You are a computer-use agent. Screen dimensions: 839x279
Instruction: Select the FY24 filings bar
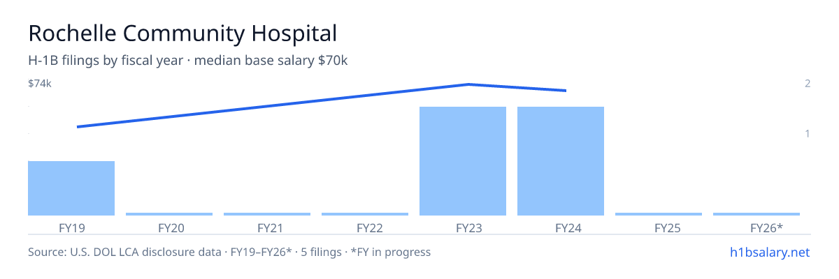pos(561,161)
